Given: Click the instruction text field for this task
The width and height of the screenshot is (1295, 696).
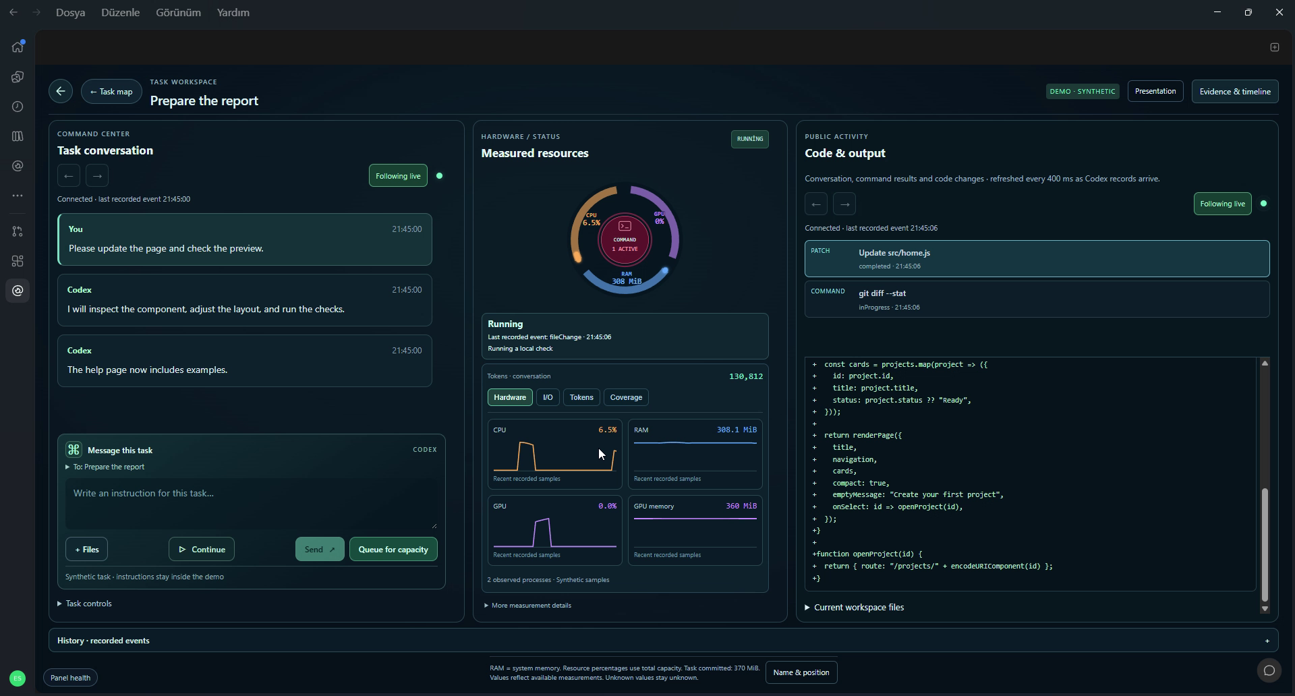Looking at the screenshot, I should [x=251, y=503].
